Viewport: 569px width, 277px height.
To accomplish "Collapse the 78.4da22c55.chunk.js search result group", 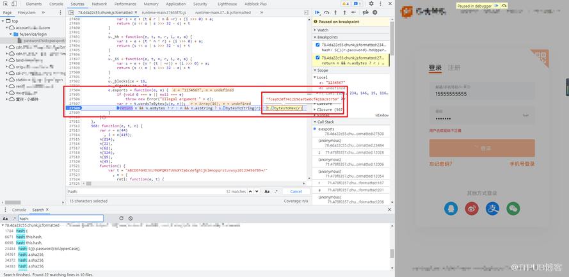I will click(3, 225).
